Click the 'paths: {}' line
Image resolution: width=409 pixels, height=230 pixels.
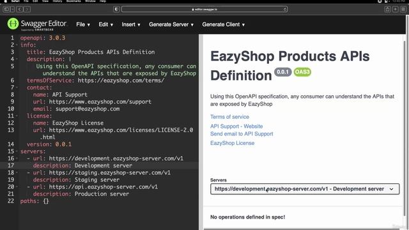click(35, 201)
